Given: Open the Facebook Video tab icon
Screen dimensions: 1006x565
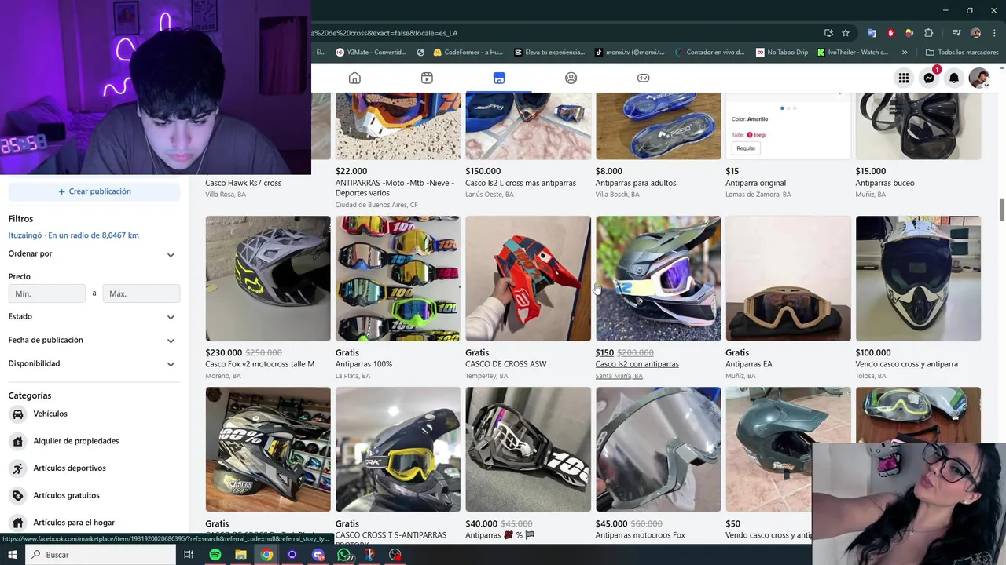Looking at the screenshot, I should click(427, 78).
